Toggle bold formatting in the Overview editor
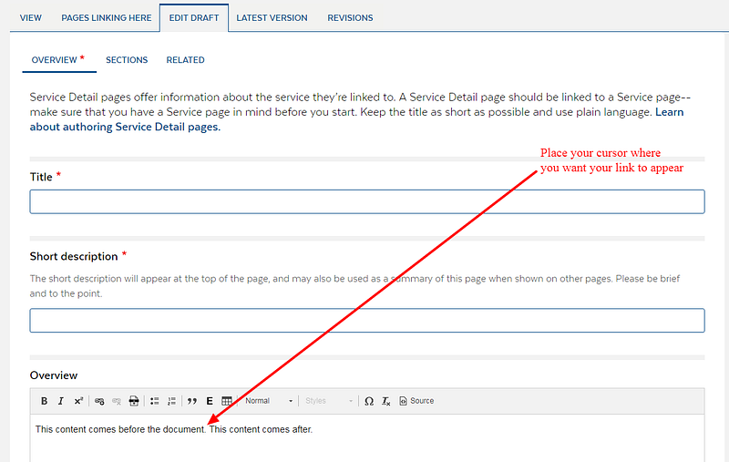 pyautogui.click(x=44, y=401)
